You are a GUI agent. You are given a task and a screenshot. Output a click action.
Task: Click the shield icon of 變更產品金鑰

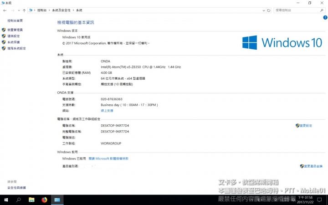(x=302, y=166)
